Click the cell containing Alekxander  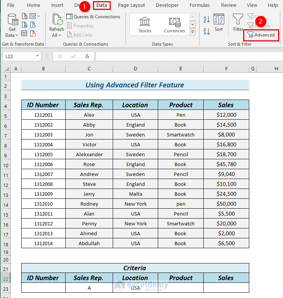(x=89, y=154)
